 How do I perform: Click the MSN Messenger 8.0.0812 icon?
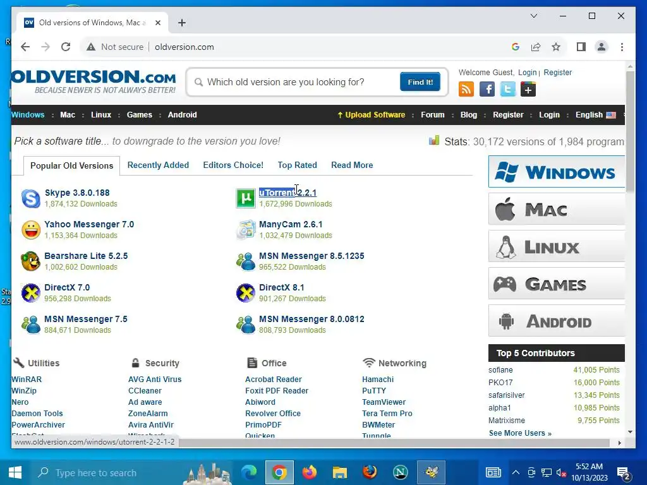click(246, 325)
